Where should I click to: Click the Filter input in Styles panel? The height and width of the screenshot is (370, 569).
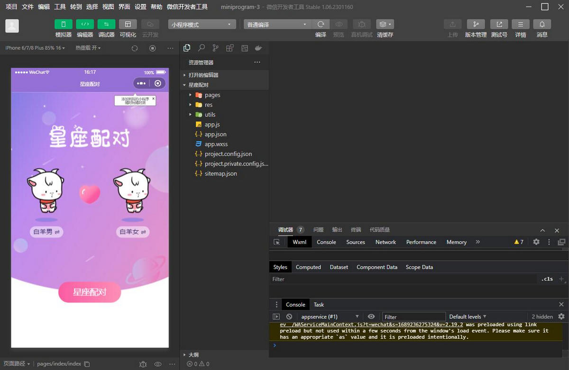point(332,279)
